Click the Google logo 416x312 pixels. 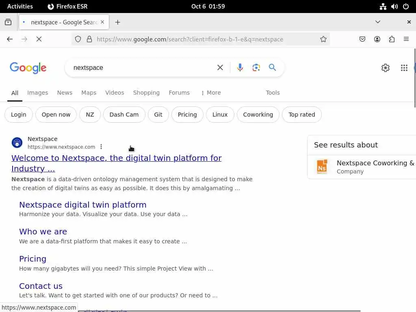pos(28,68)
